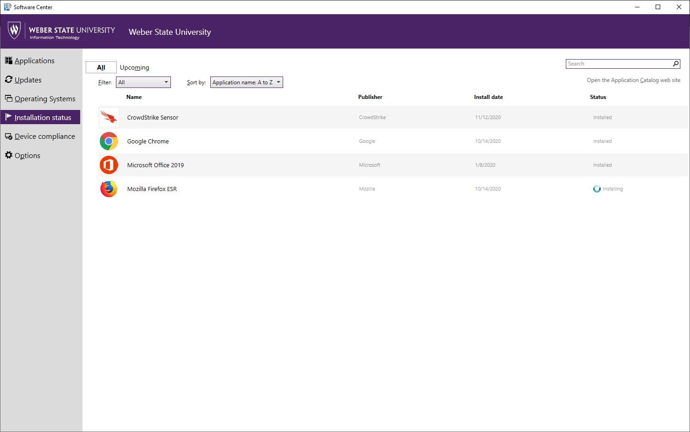Click the CrowdStrike Sensor falcon icon

coord(109,117)
